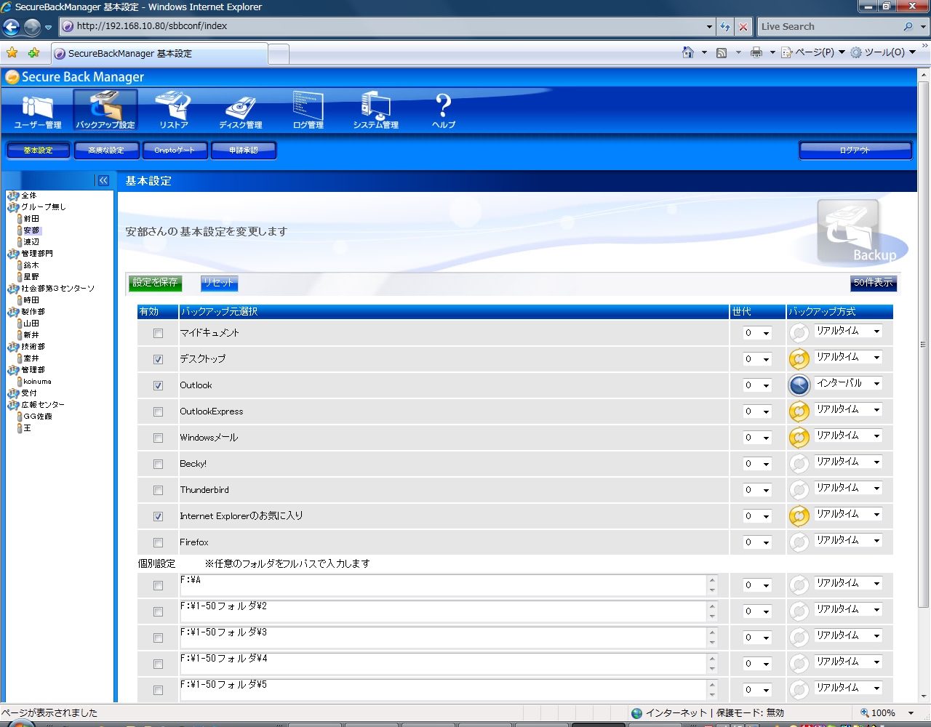Open the ディスク管理 section icon

[x=241, y=111]
